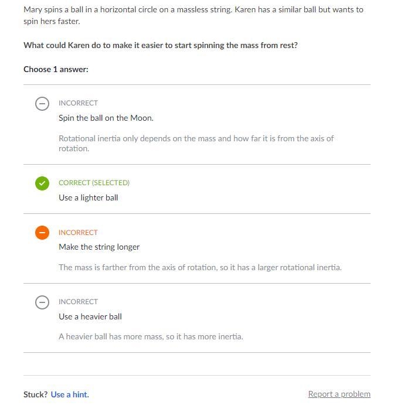Click the intro paragraph starting "Mary spins a ball"
This screenshot has width=414, height=412.
click(194, 15)
